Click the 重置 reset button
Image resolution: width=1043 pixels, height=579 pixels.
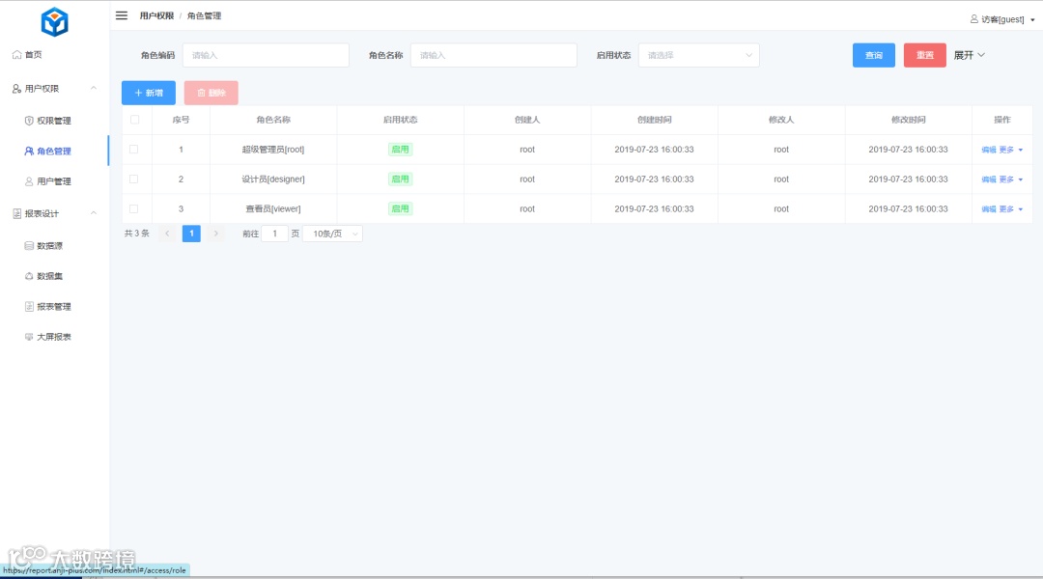click(x=924, y=55)
